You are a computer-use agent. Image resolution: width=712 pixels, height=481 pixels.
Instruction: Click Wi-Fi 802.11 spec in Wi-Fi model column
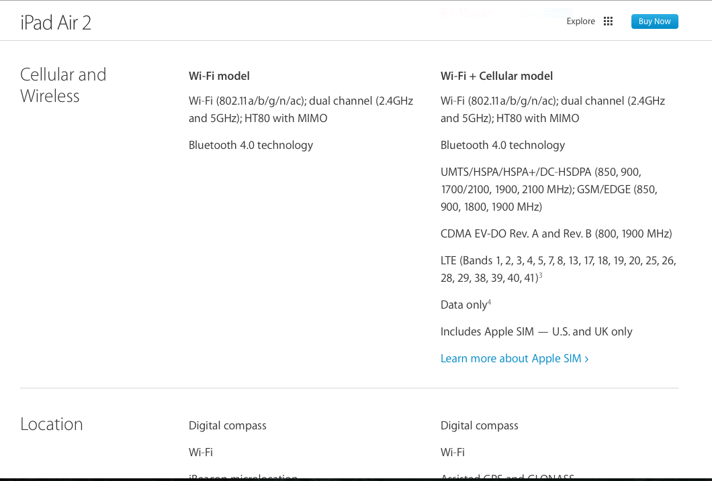point(301,110)
